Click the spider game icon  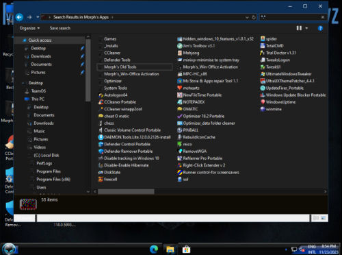pos(263,39)
